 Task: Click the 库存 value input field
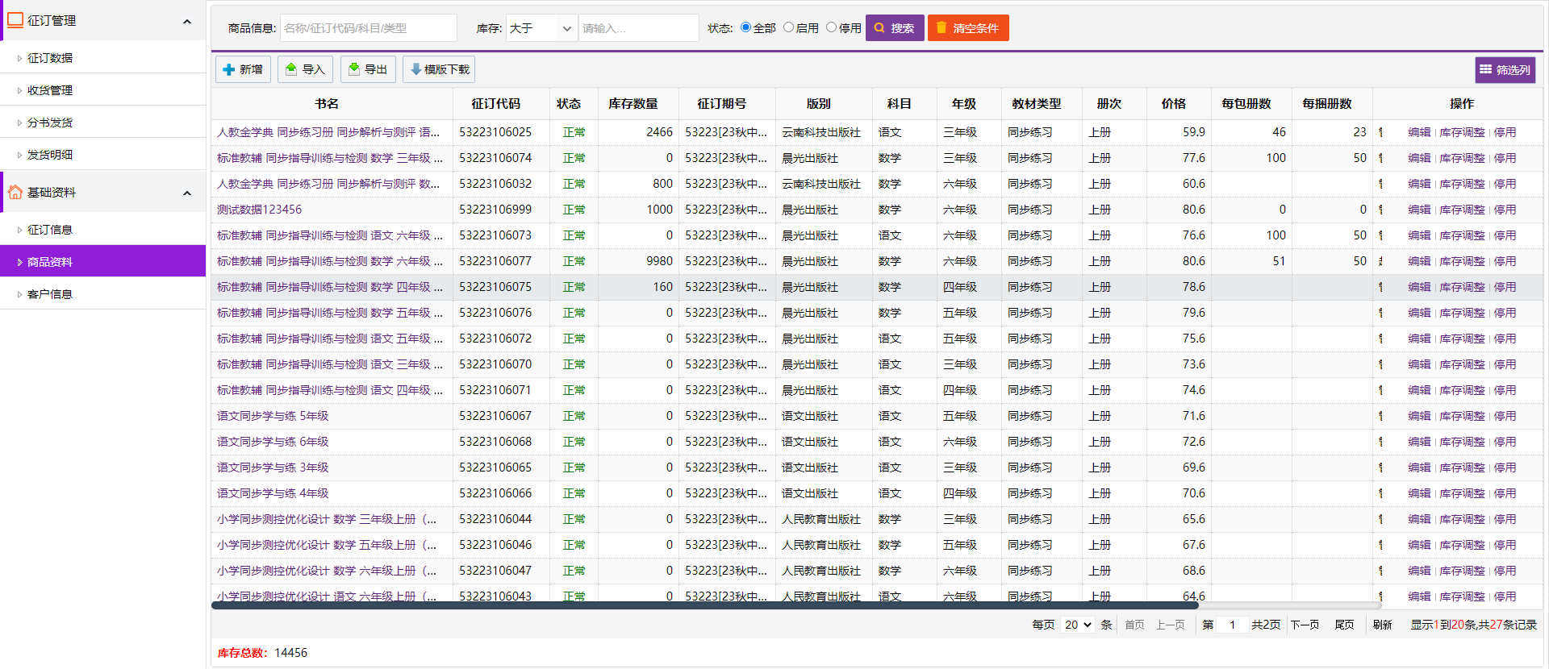coord(639,28)
